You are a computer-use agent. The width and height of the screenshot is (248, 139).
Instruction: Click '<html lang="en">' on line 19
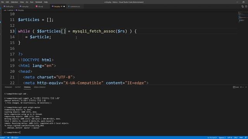[x=37, y=66]
